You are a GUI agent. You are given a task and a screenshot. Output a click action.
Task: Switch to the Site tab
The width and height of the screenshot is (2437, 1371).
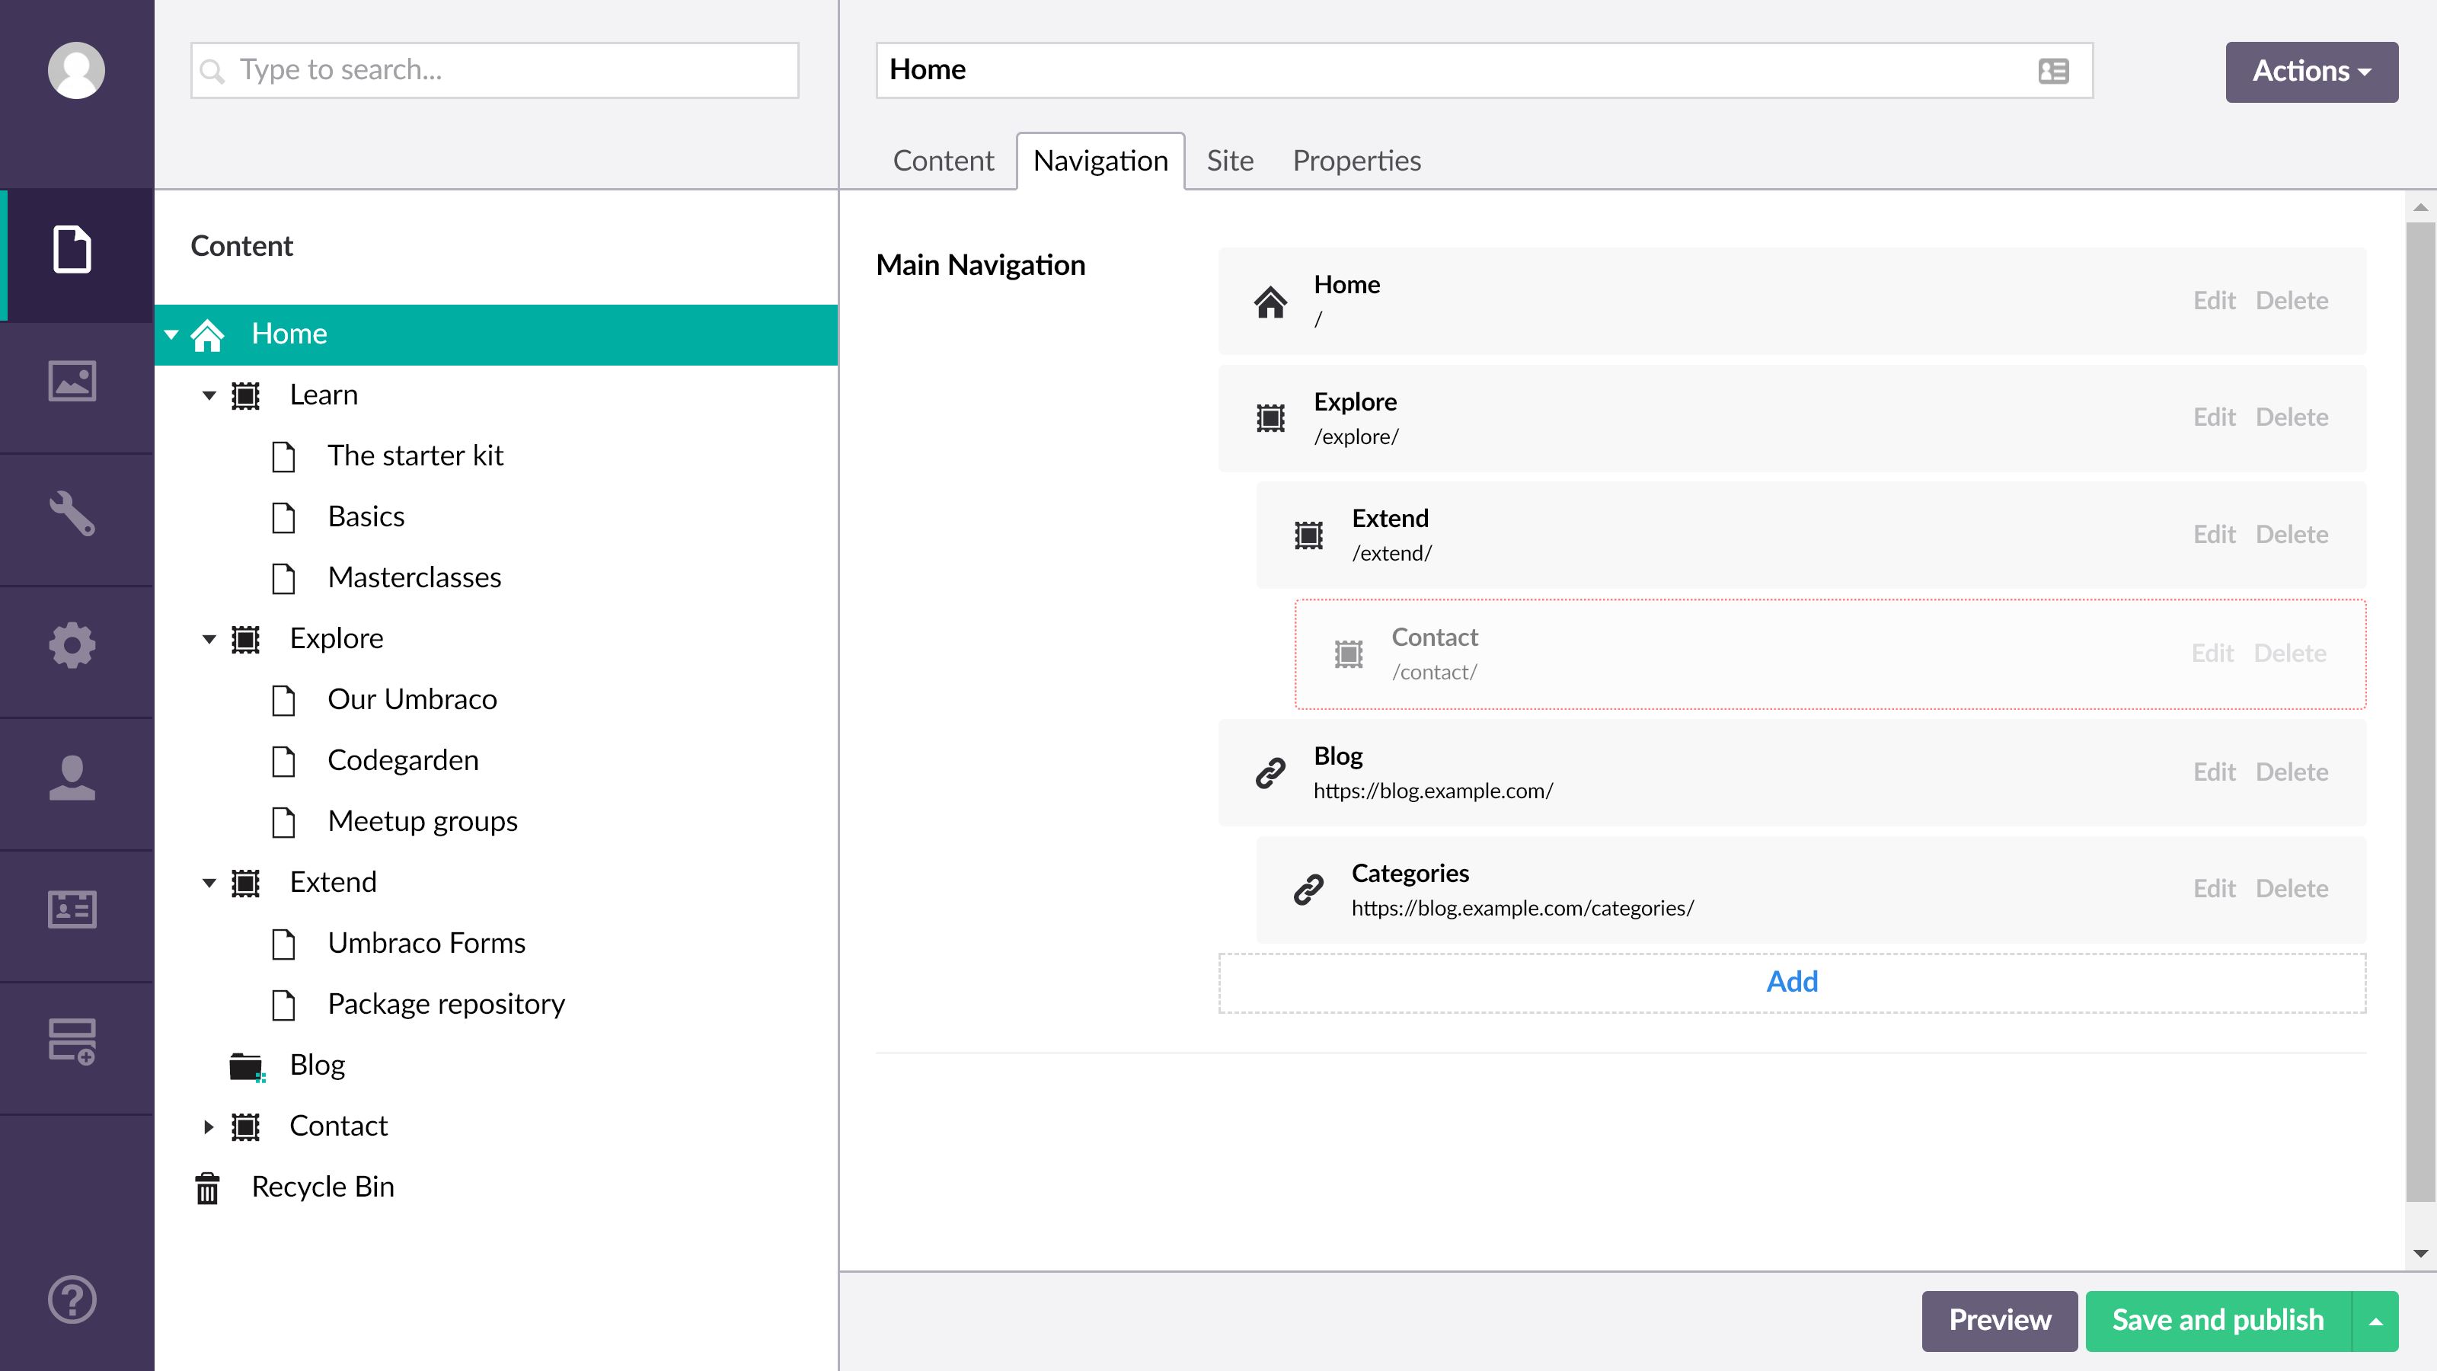click(1229, 161)
